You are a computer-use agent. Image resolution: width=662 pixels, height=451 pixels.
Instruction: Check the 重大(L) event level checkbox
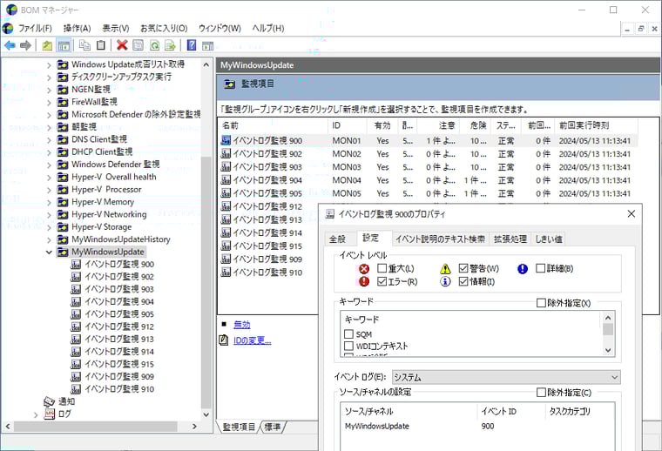[x=382, y=268]
